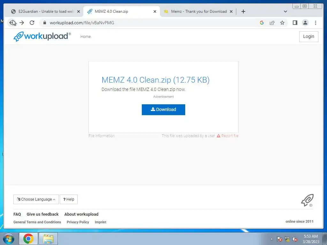Screen dimensions: 327x245
Task: Switch to the Memz Thank you for Download tab
Action: tap(198, 11)
